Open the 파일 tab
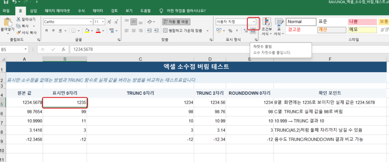This screenshot has height=162, width=389. tap(6, 11)
